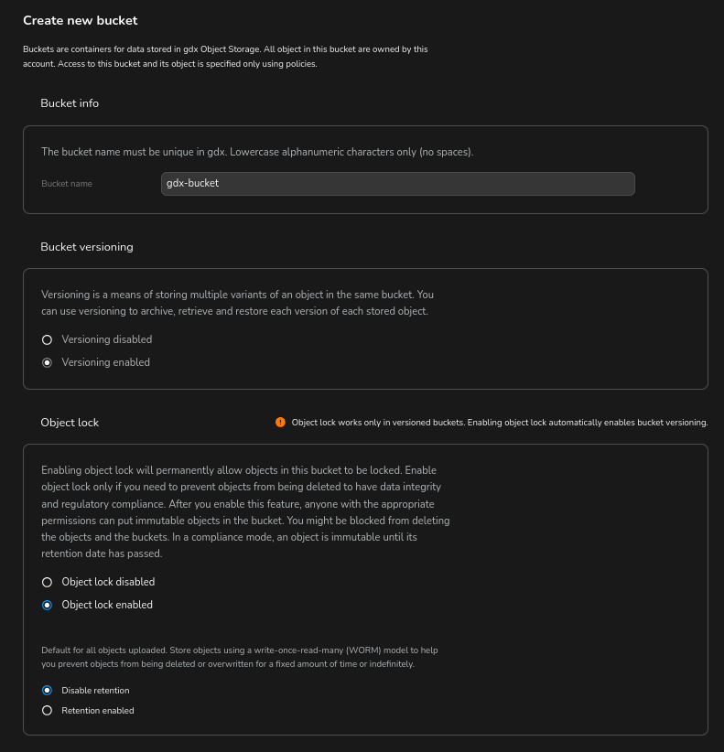Click the object lock versioned buckets warning text
Screen dimensions: 724x752
pos(499,423)
